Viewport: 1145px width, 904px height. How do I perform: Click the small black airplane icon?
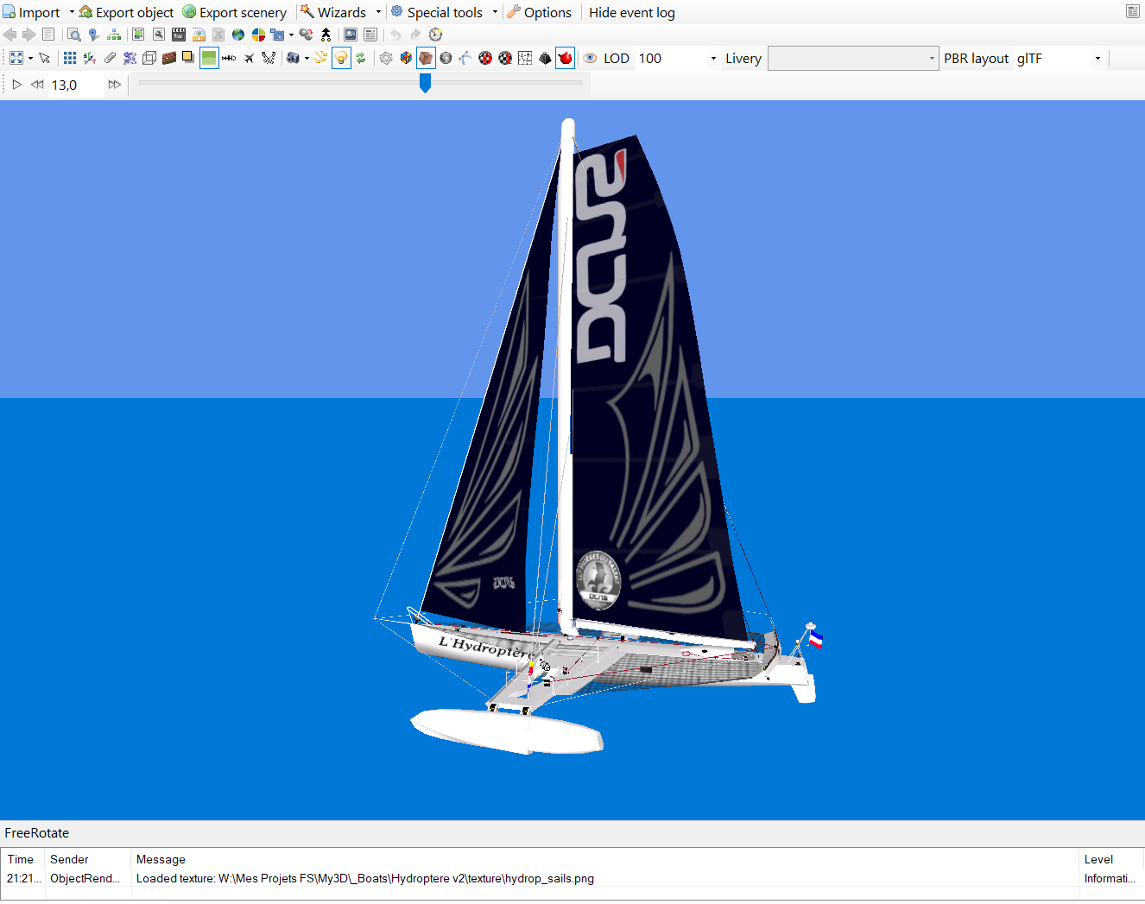(x=249, y=58)
